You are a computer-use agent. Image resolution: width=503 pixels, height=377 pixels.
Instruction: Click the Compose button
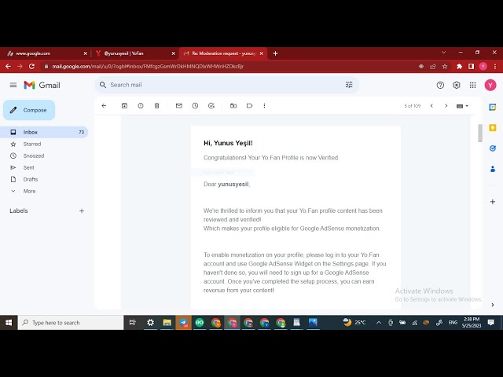pyautogui.click(x=29, y=110)
